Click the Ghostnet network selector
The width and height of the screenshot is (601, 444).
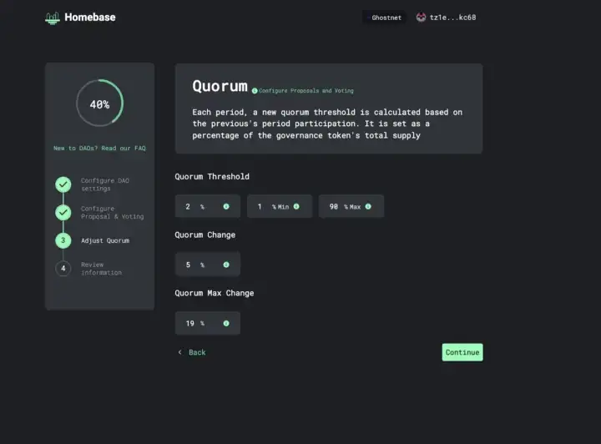[x=386, y=18]
